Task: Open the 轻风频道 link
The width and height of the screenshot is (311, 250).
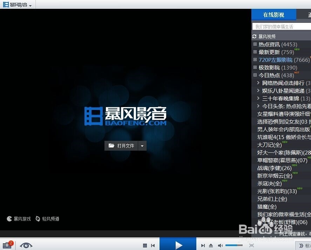Action: 50,219
